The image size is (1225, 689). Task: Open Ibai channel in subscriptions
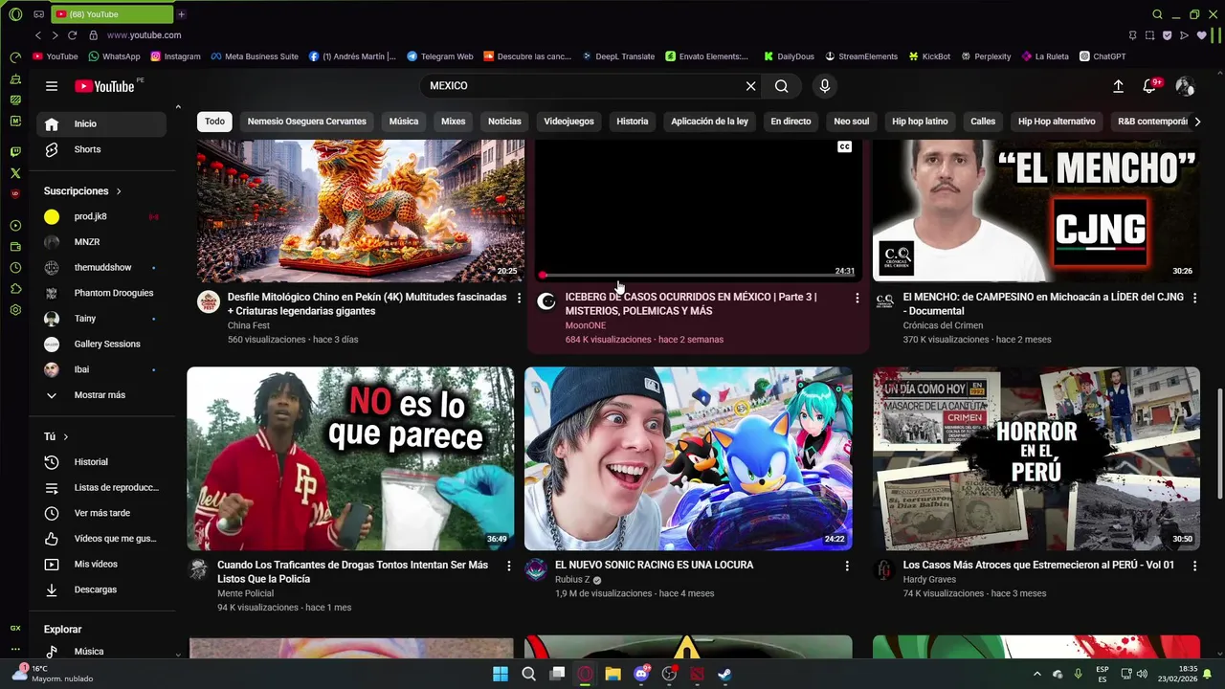tap(101, 369)
